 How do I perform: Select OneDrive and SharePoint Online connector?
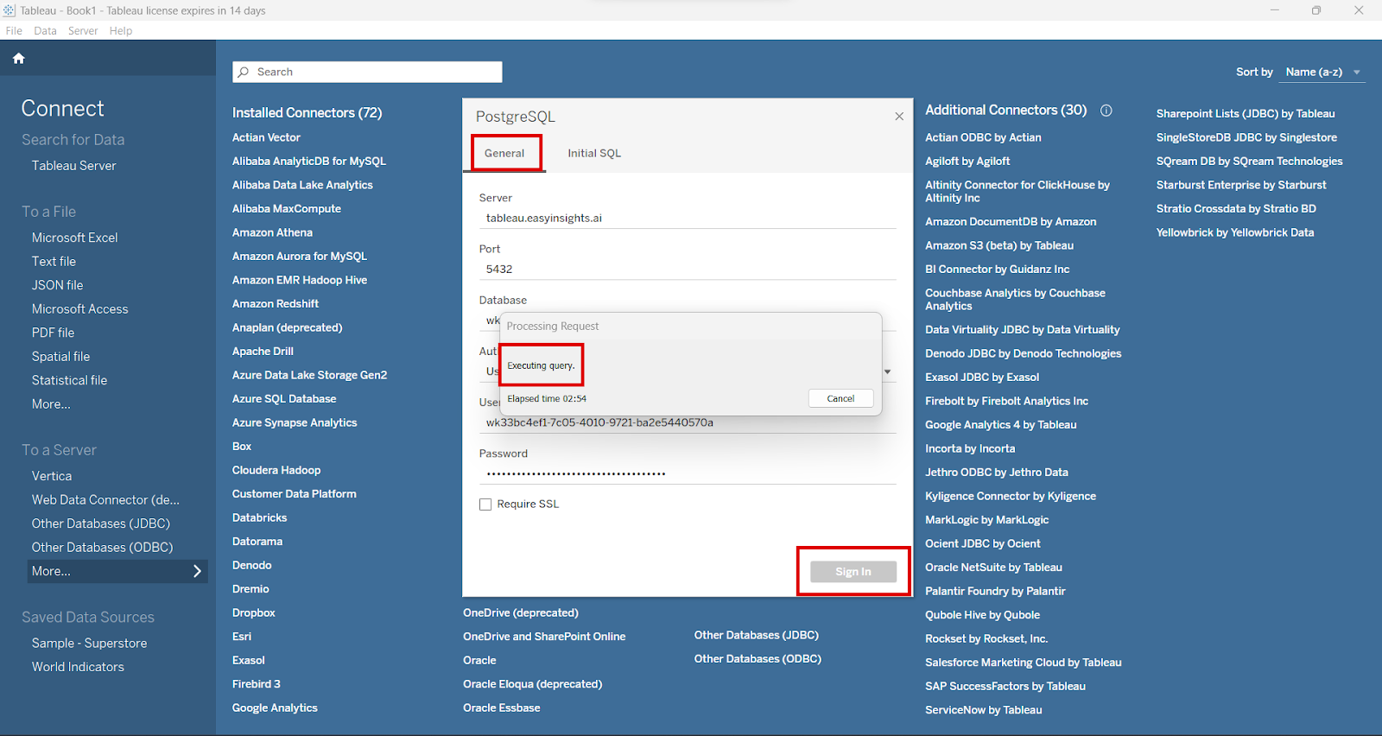click(544, 637)
